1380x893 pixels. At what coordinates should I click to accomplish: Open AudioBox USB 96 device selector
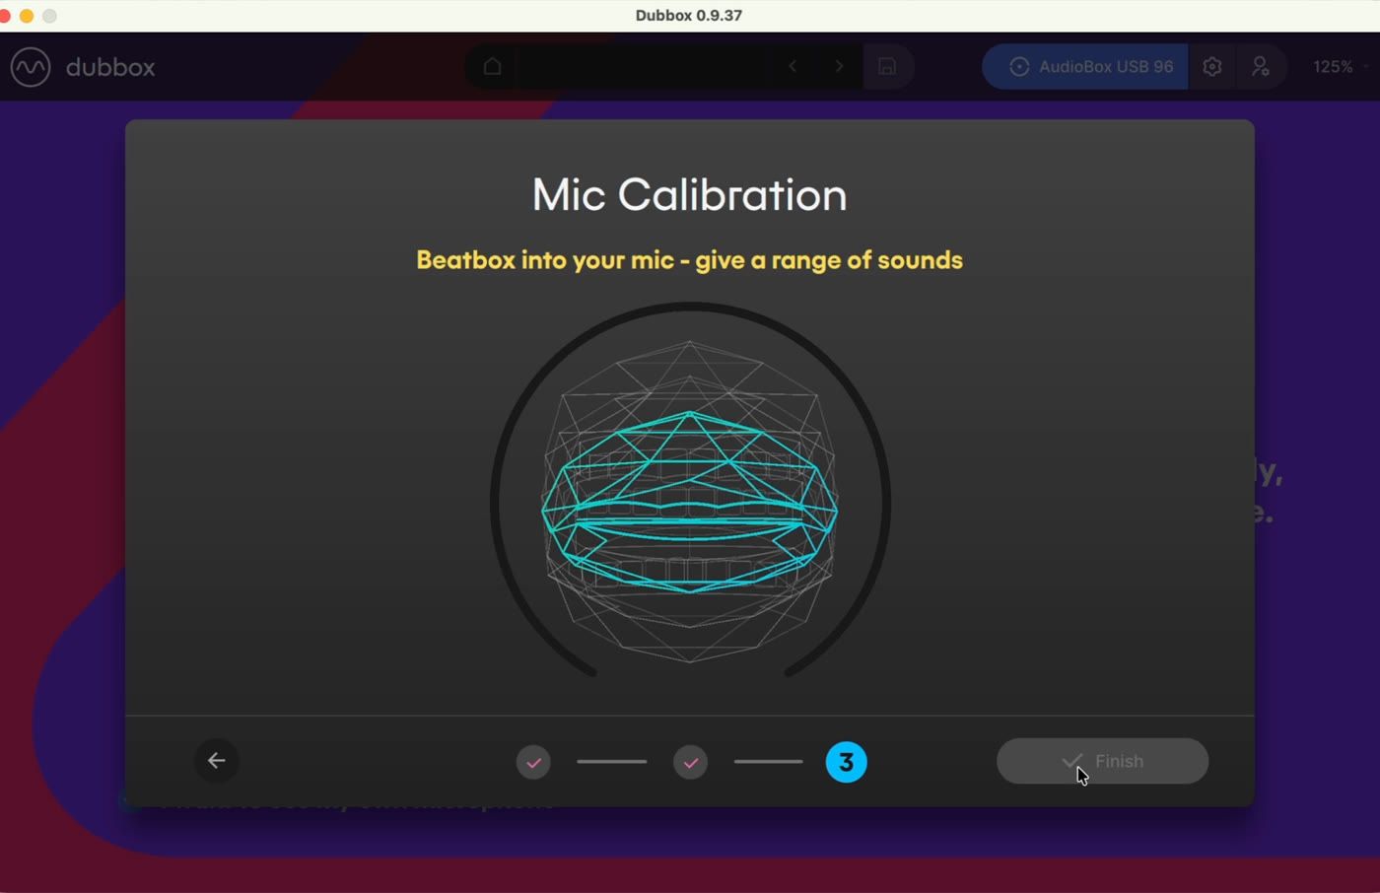coord(1085,66)
